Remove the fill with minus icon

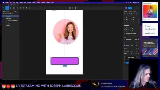pos(138,45)
